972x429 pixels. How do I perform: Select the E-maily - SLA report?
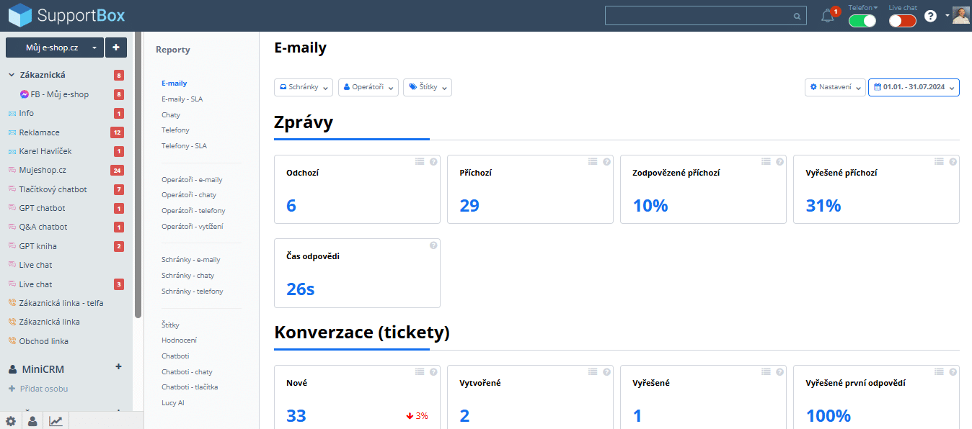[182, 99]
